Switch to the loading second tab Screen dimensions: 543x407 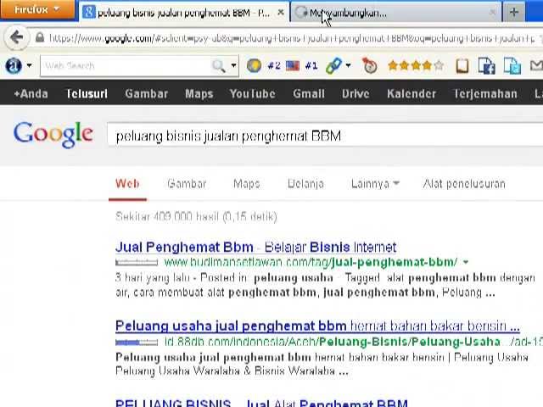pyautogui.click(x=390, y=13)
